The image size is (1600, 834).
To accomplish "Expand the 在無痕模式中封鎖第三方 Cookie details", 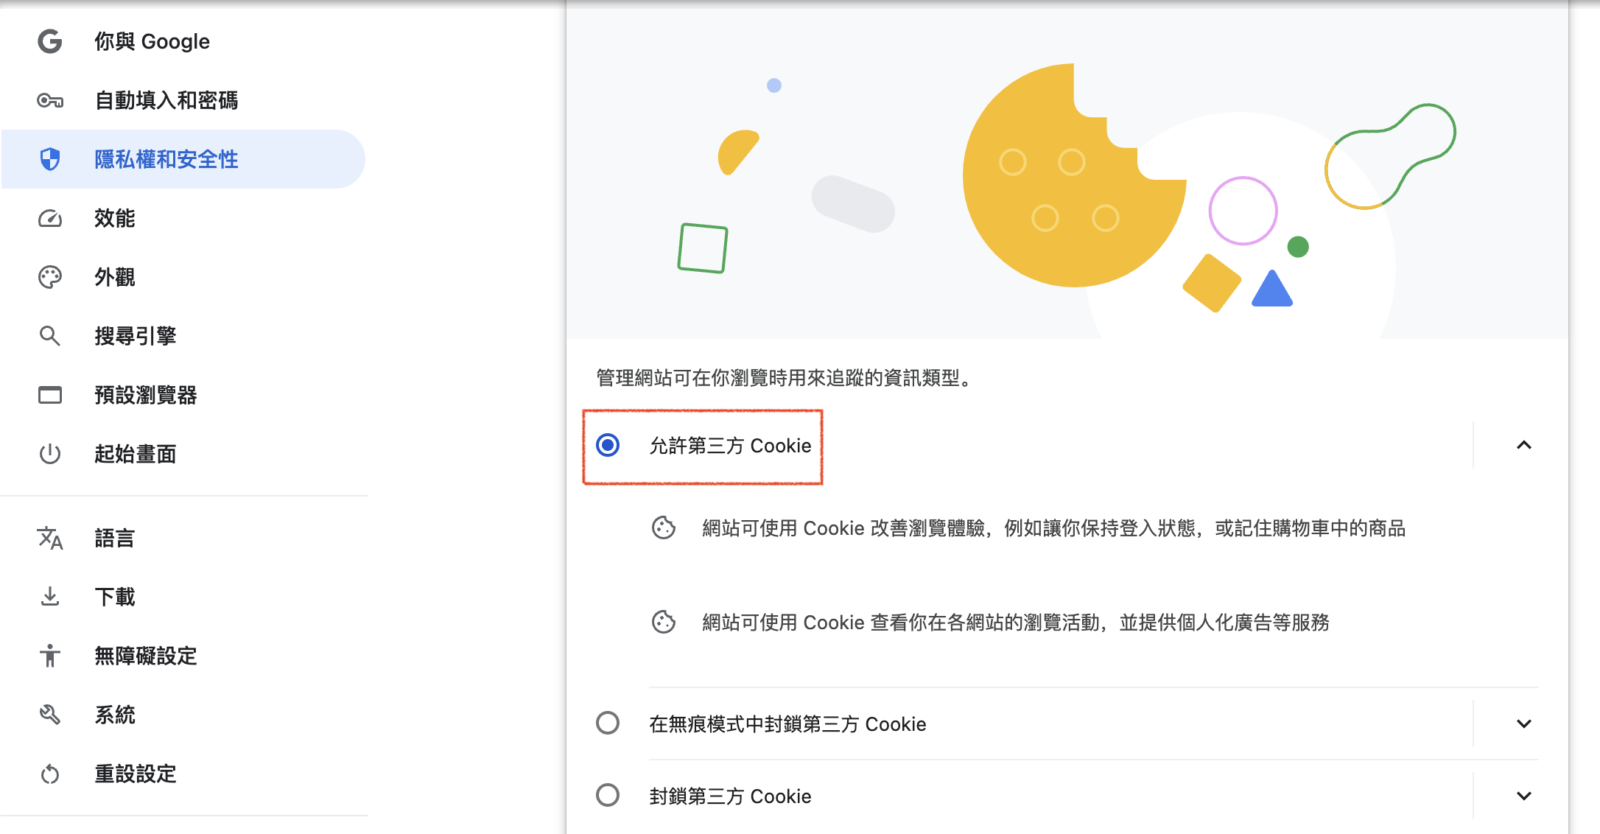I will point(1524,723).
